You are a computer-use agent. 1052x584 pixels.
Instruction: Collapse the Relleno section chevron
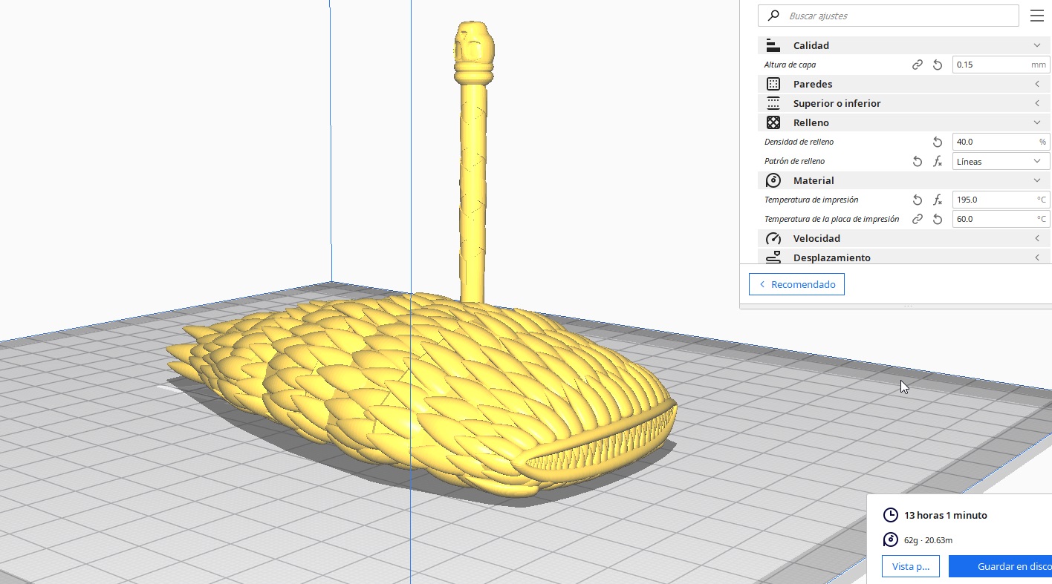[x=1037, y=122]
